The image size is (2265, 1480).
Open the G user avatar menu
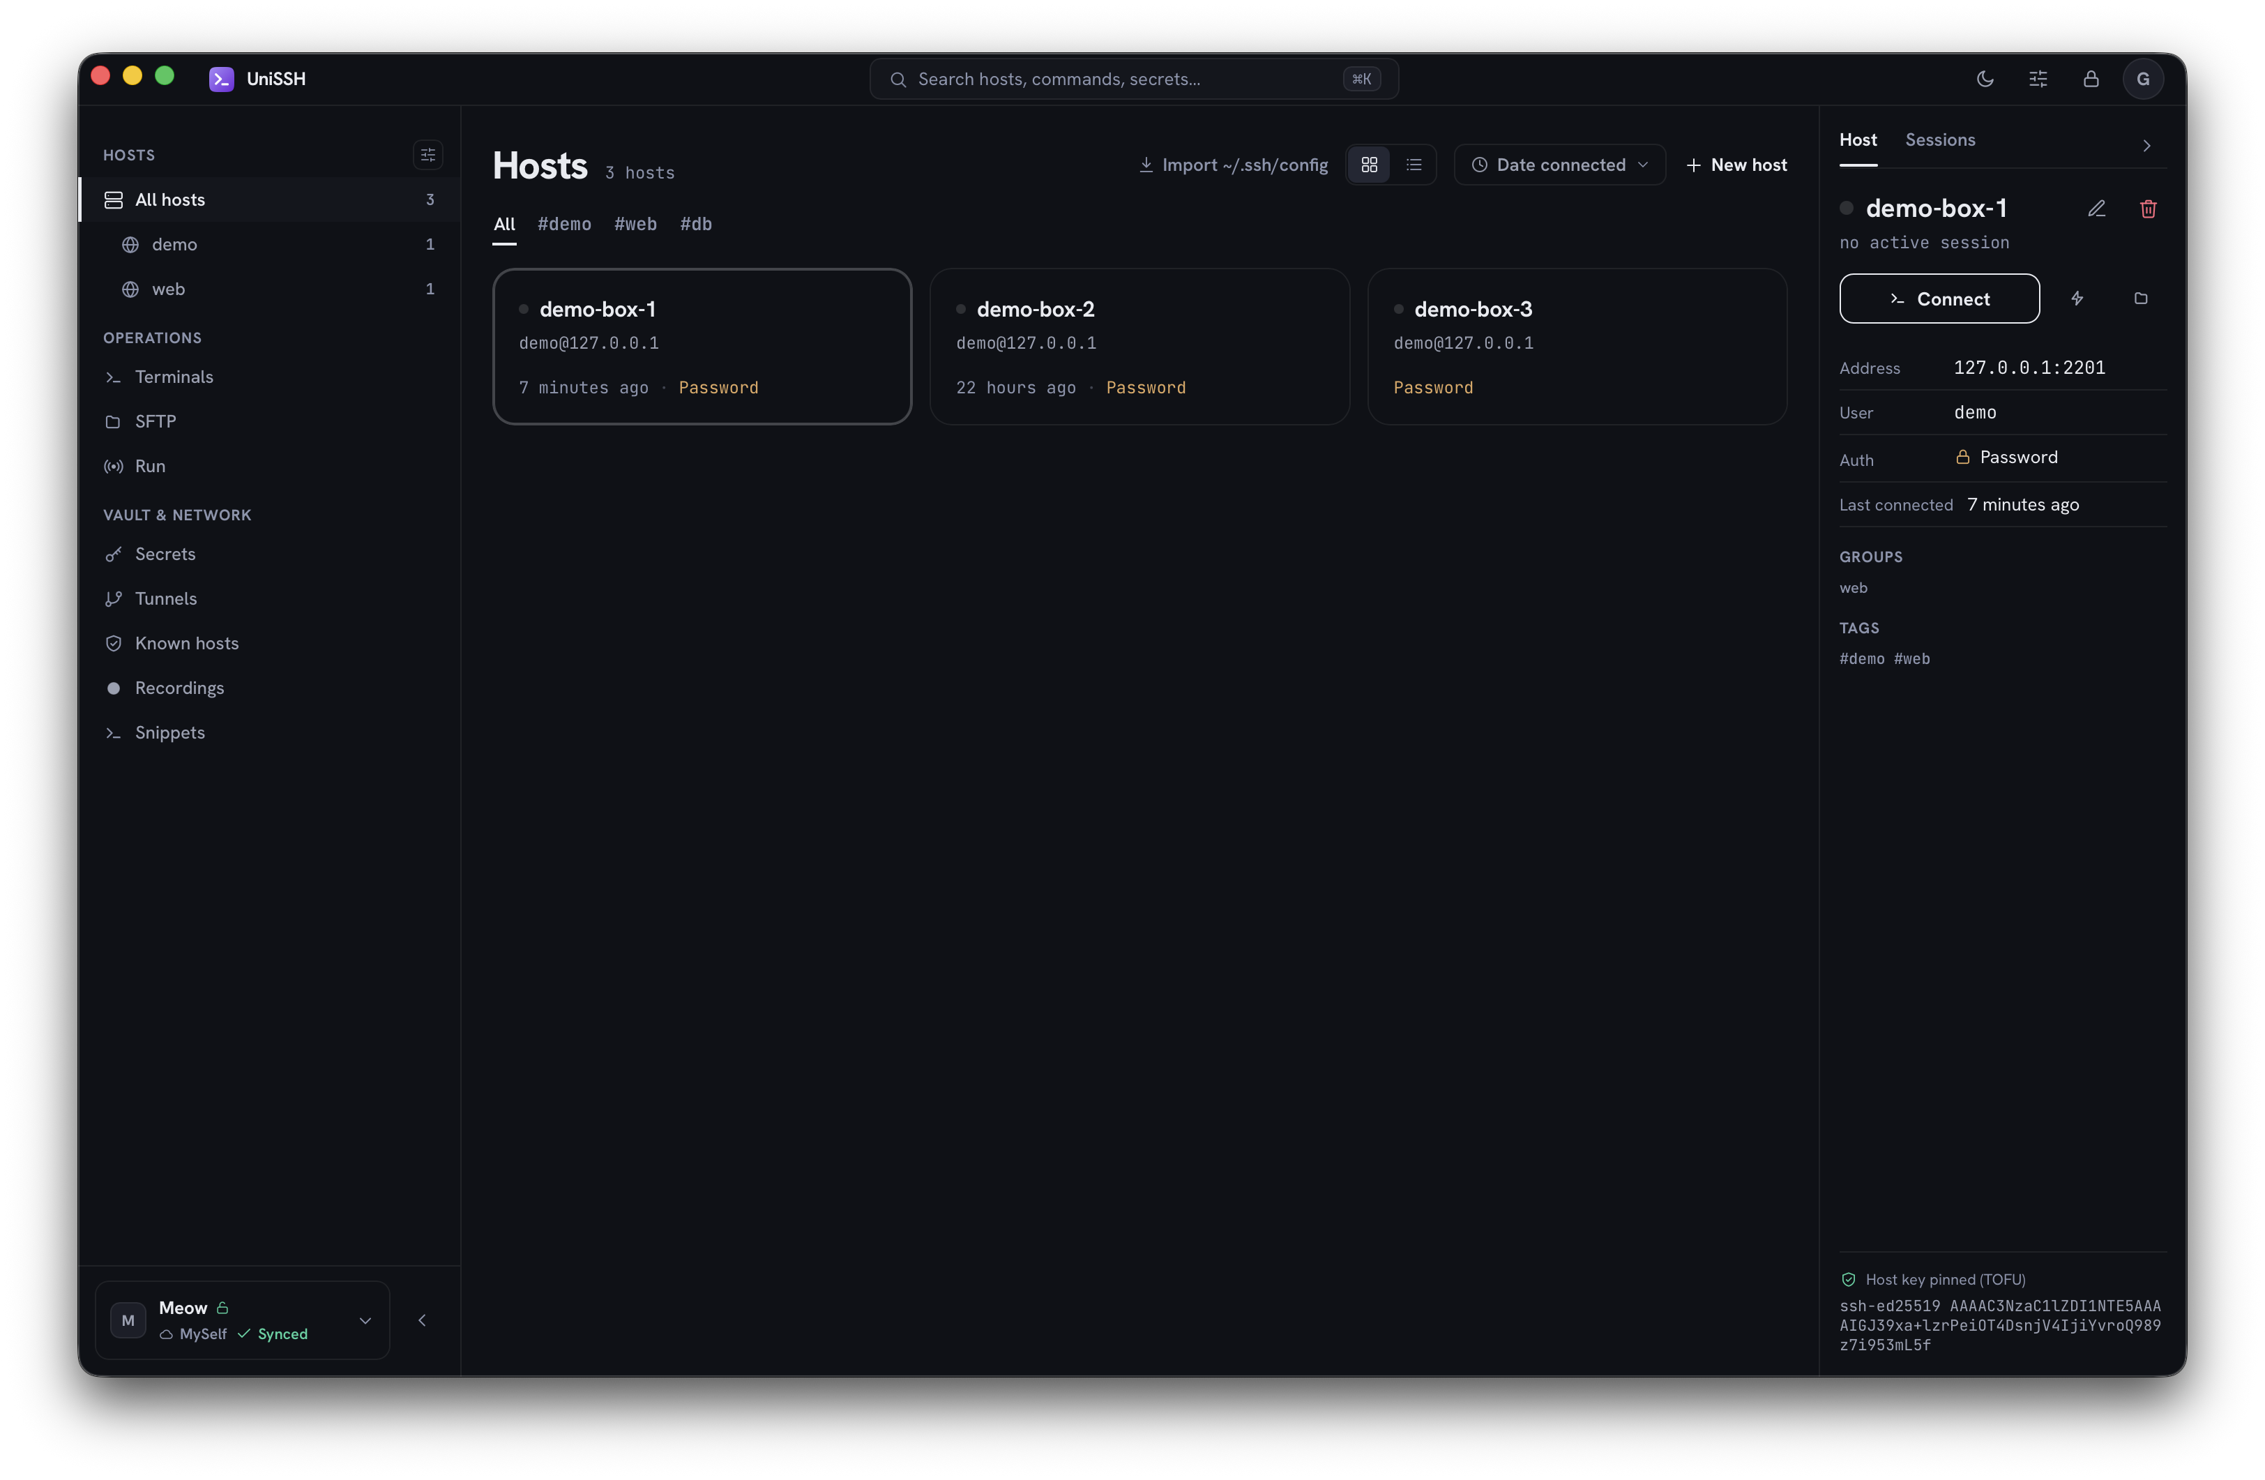click(2143, 79)
